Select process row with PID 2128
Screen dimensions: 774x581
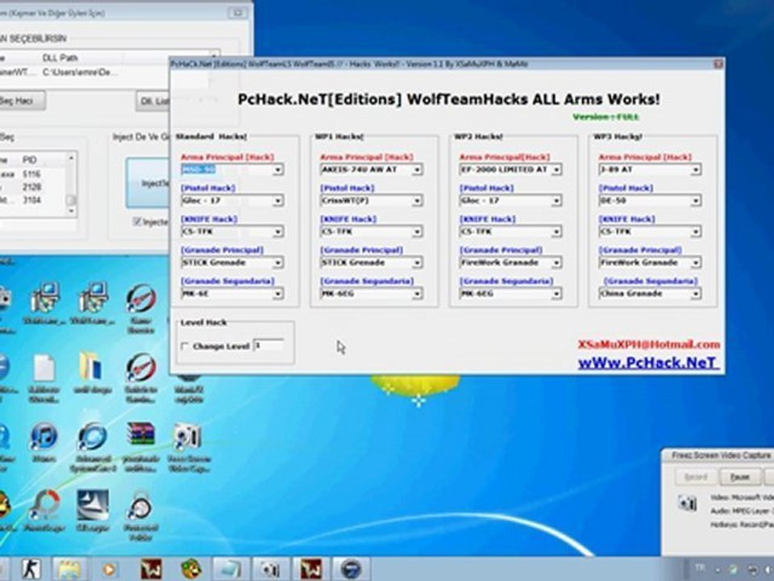click(32, 187)
